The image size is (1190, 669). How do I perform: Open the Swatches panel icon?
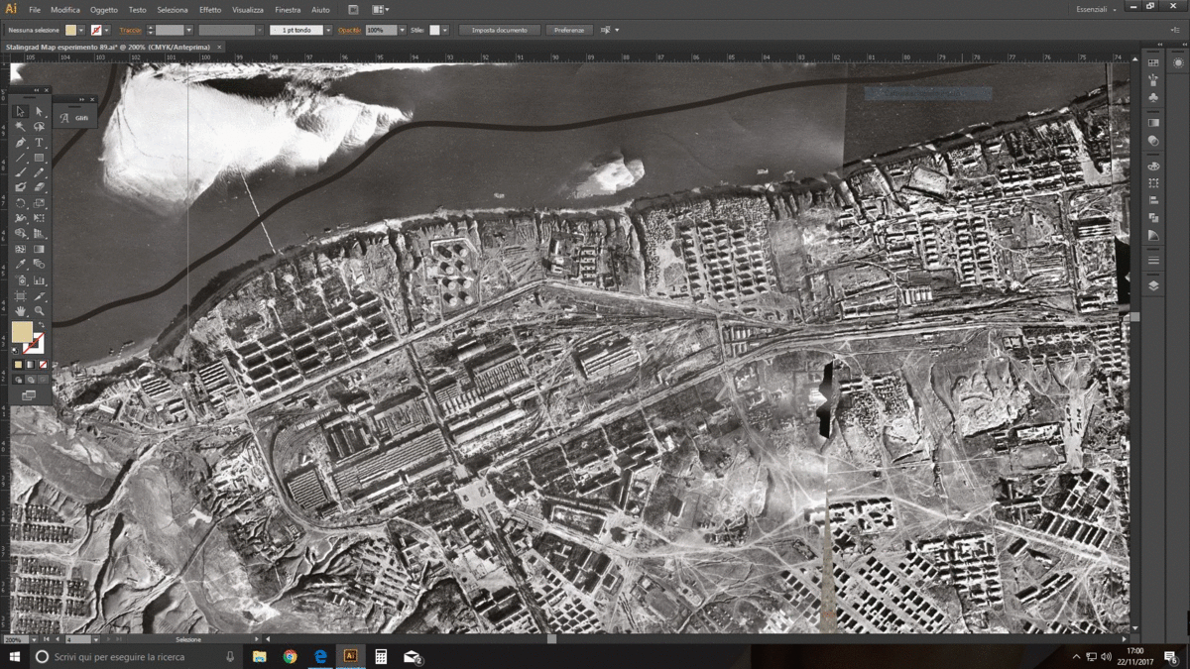1153,62
